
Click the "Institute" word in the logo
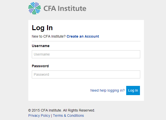click(72, 8)
